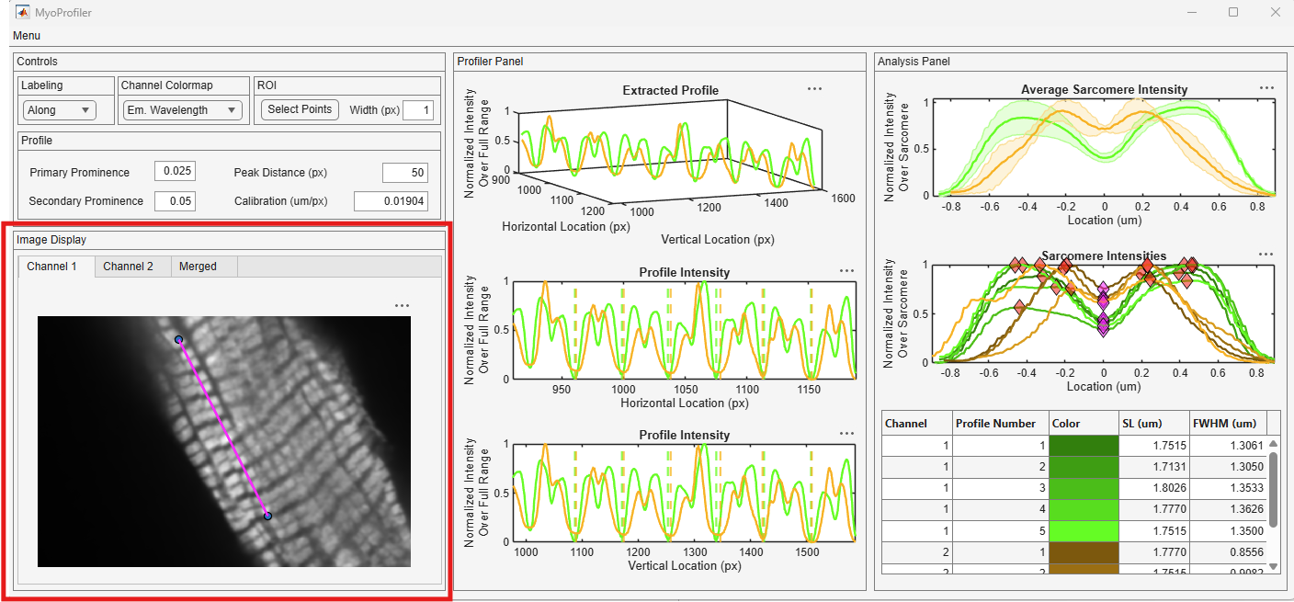Switch to the Merged tab
Screen dimensions: 1294x602
pyautogui.click(x=198, y=267)
